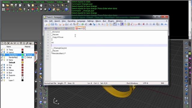Switch to the Solid Tools tab in Rhino
Viewport: 192px width, 108px height.
point(40,2)
